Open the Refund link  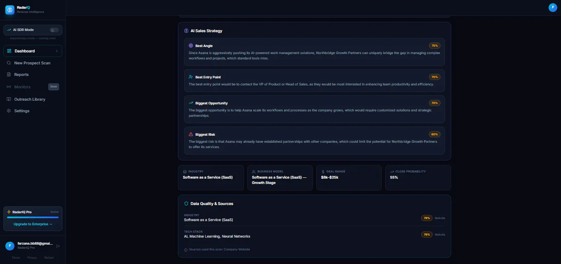click(49, 258)
